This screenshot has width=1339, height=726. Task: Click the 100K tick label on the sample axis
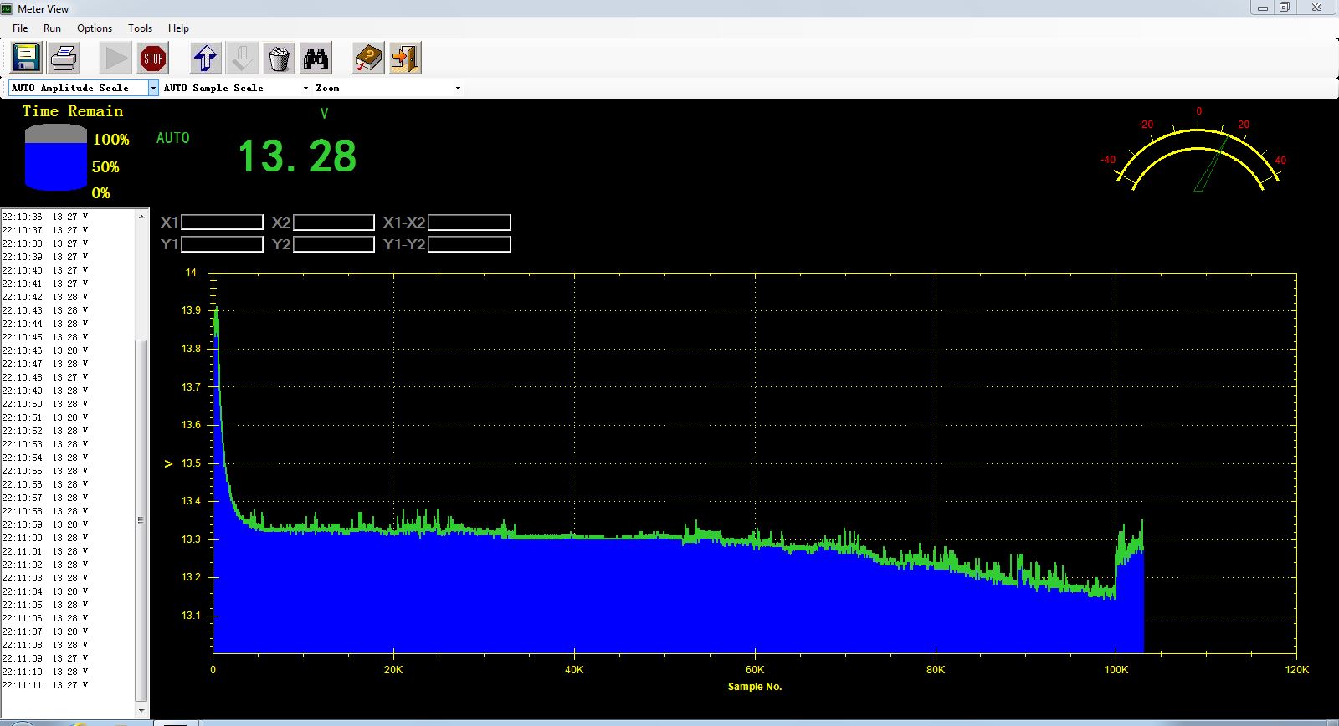[x=1116, y=670]
